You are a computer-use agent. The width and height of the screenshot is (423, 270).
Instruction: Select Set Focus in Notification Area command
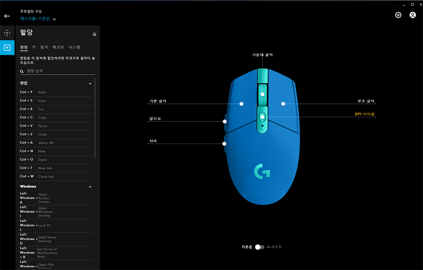tap(56, 253)
